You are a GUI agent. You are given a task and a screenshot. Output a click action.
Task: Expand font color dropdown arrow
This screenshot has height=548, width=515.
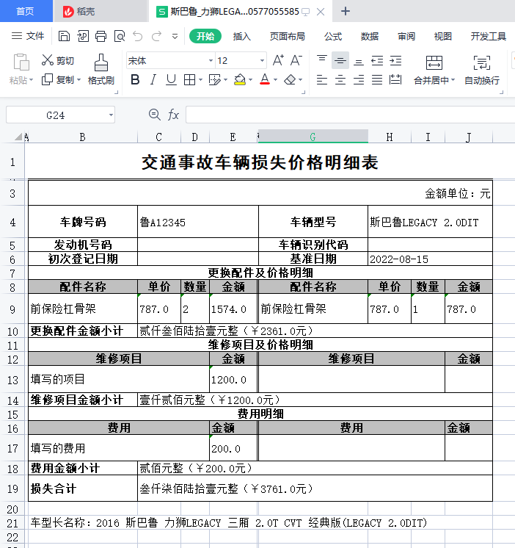click(275, 79)
